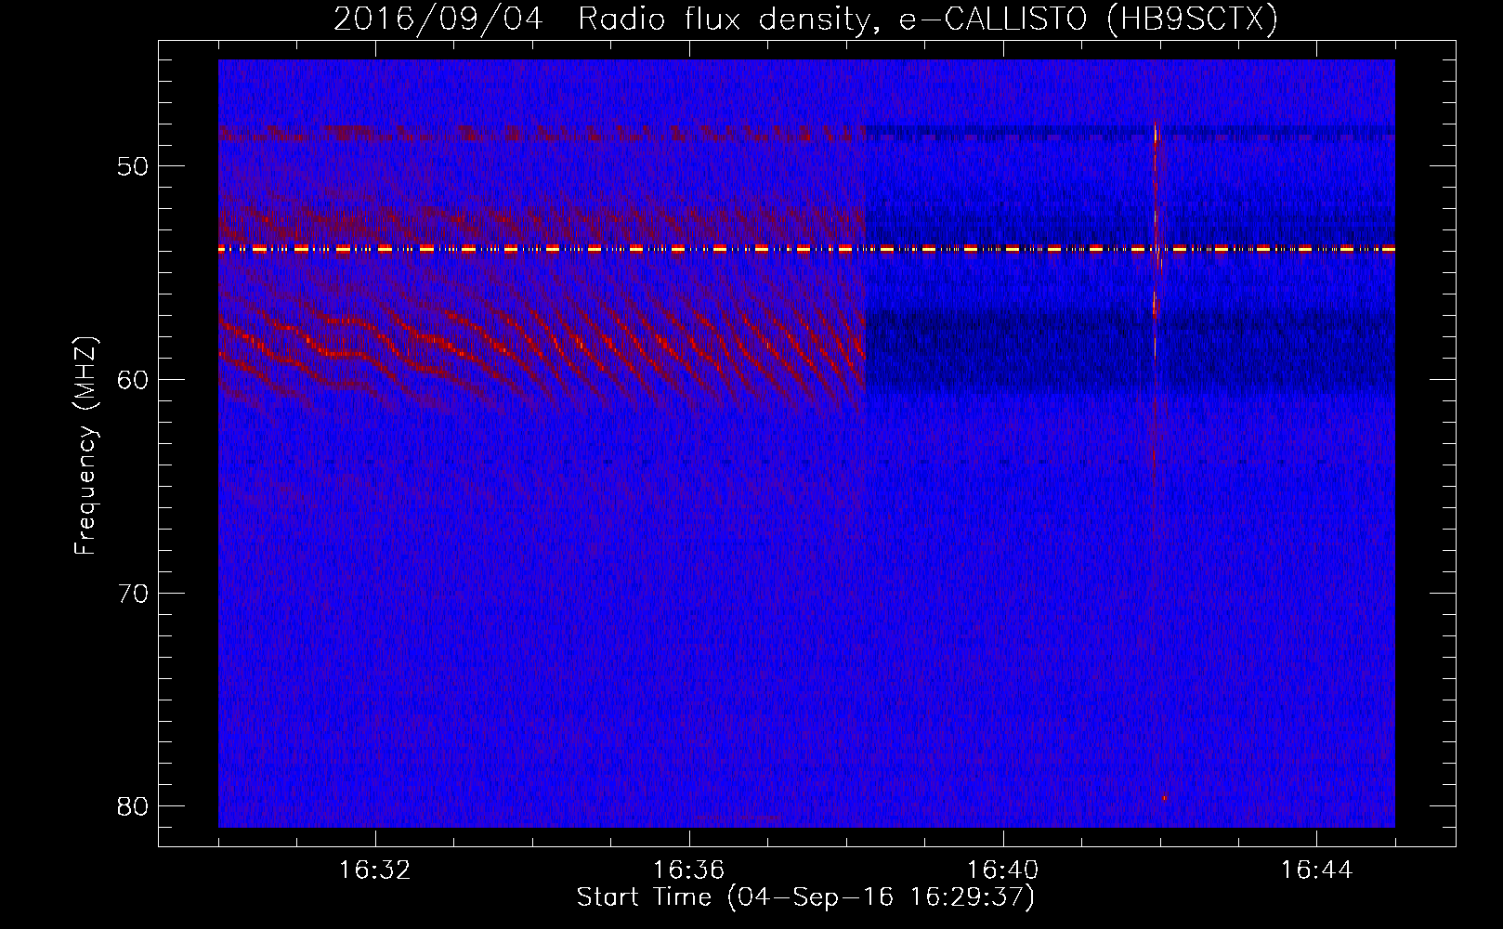Click the 70 frequency tick label

pyautogui.click(x=134, y=593)
